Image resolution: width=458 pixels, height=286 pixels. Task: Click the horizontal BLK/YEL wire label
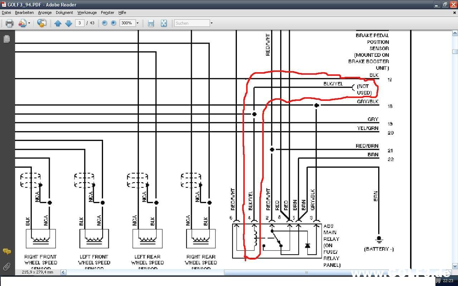333,84
